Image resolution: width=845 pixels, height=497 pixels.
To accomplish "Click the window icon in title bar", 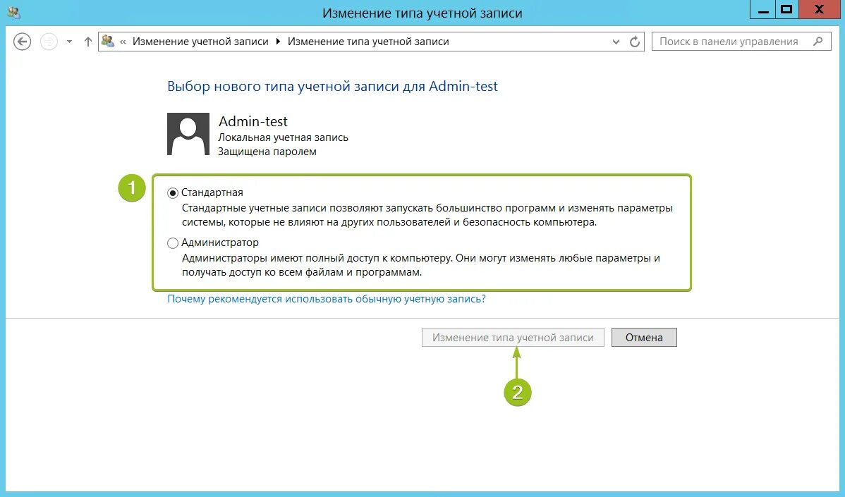I will 14,13.
